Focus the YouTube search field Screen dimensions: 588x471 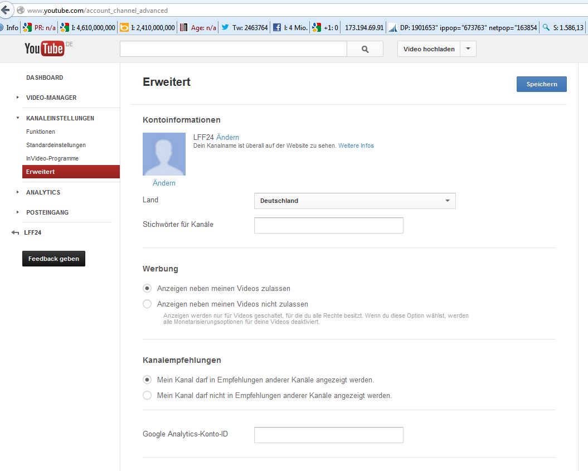coord(234,49)
